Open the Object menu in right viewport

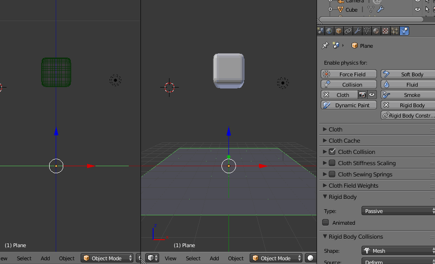[236, 258]
